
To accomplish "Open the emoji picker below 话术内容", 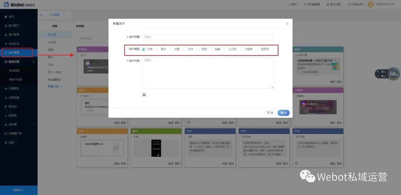I will tap(144, 95).
